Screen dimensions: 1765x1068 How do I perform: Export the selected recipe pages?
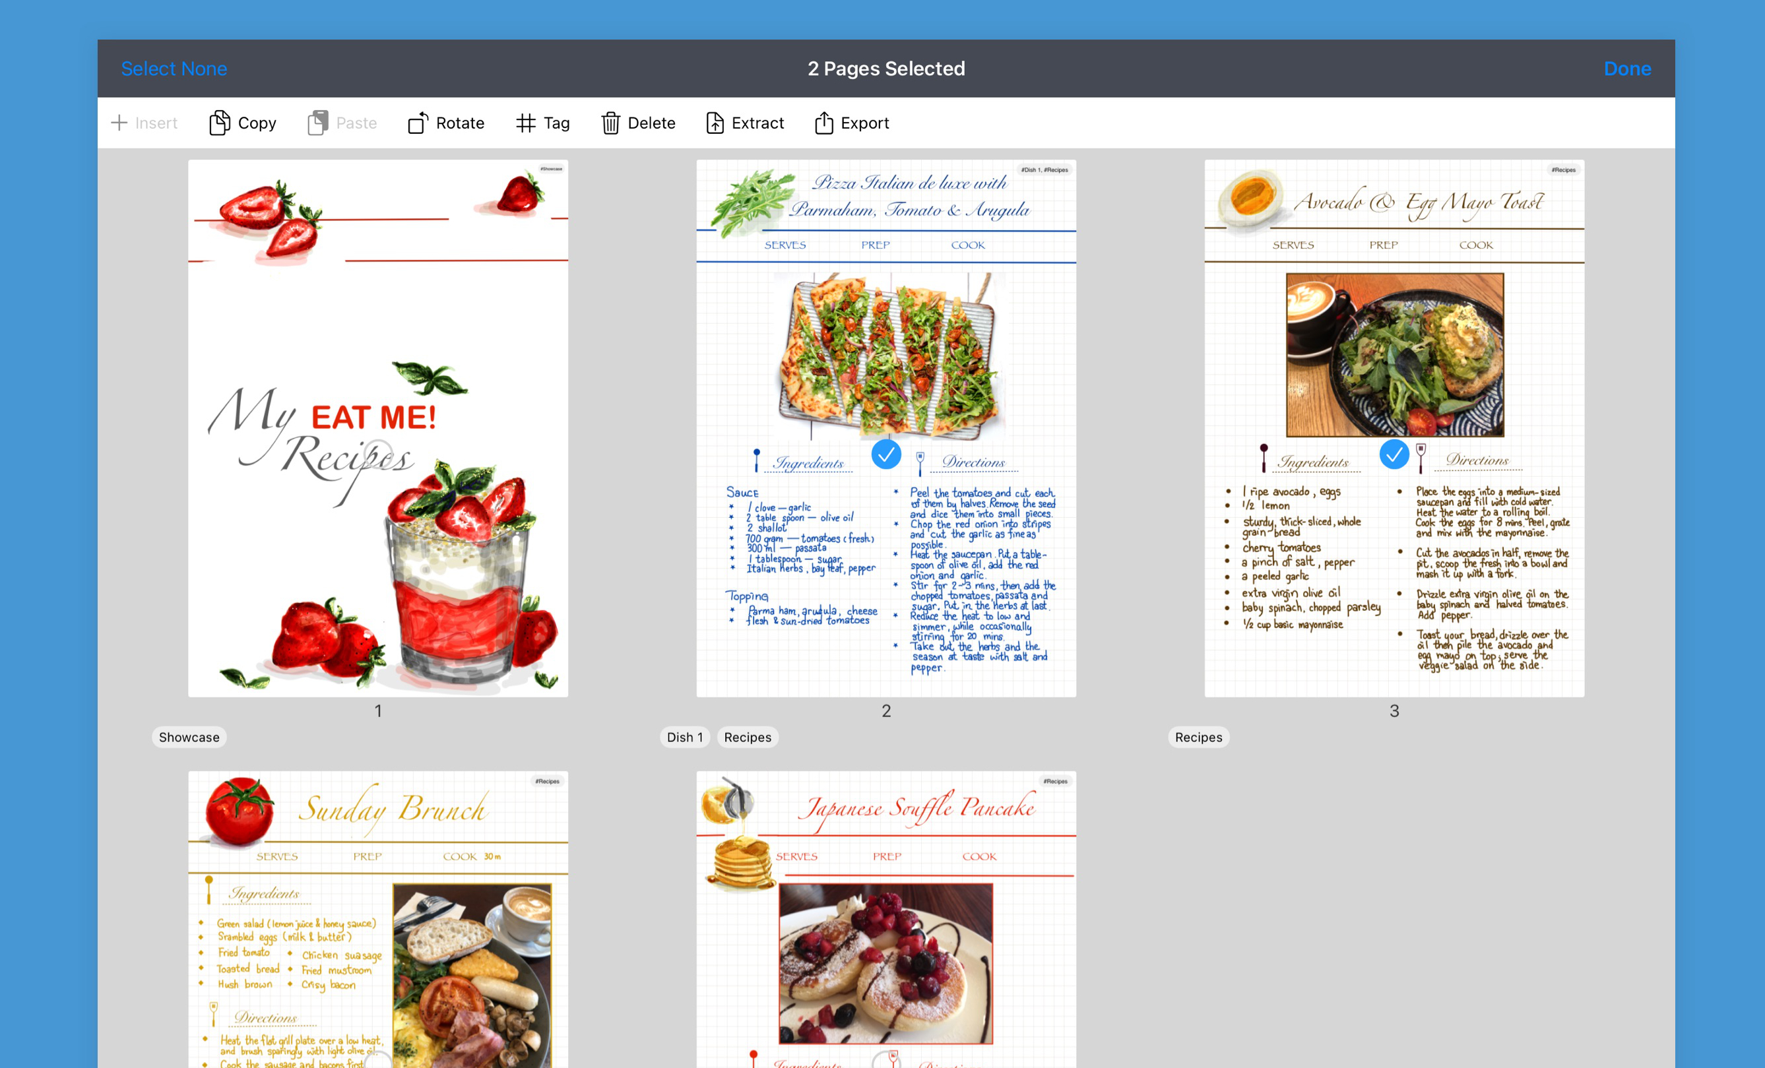(851, 123)
